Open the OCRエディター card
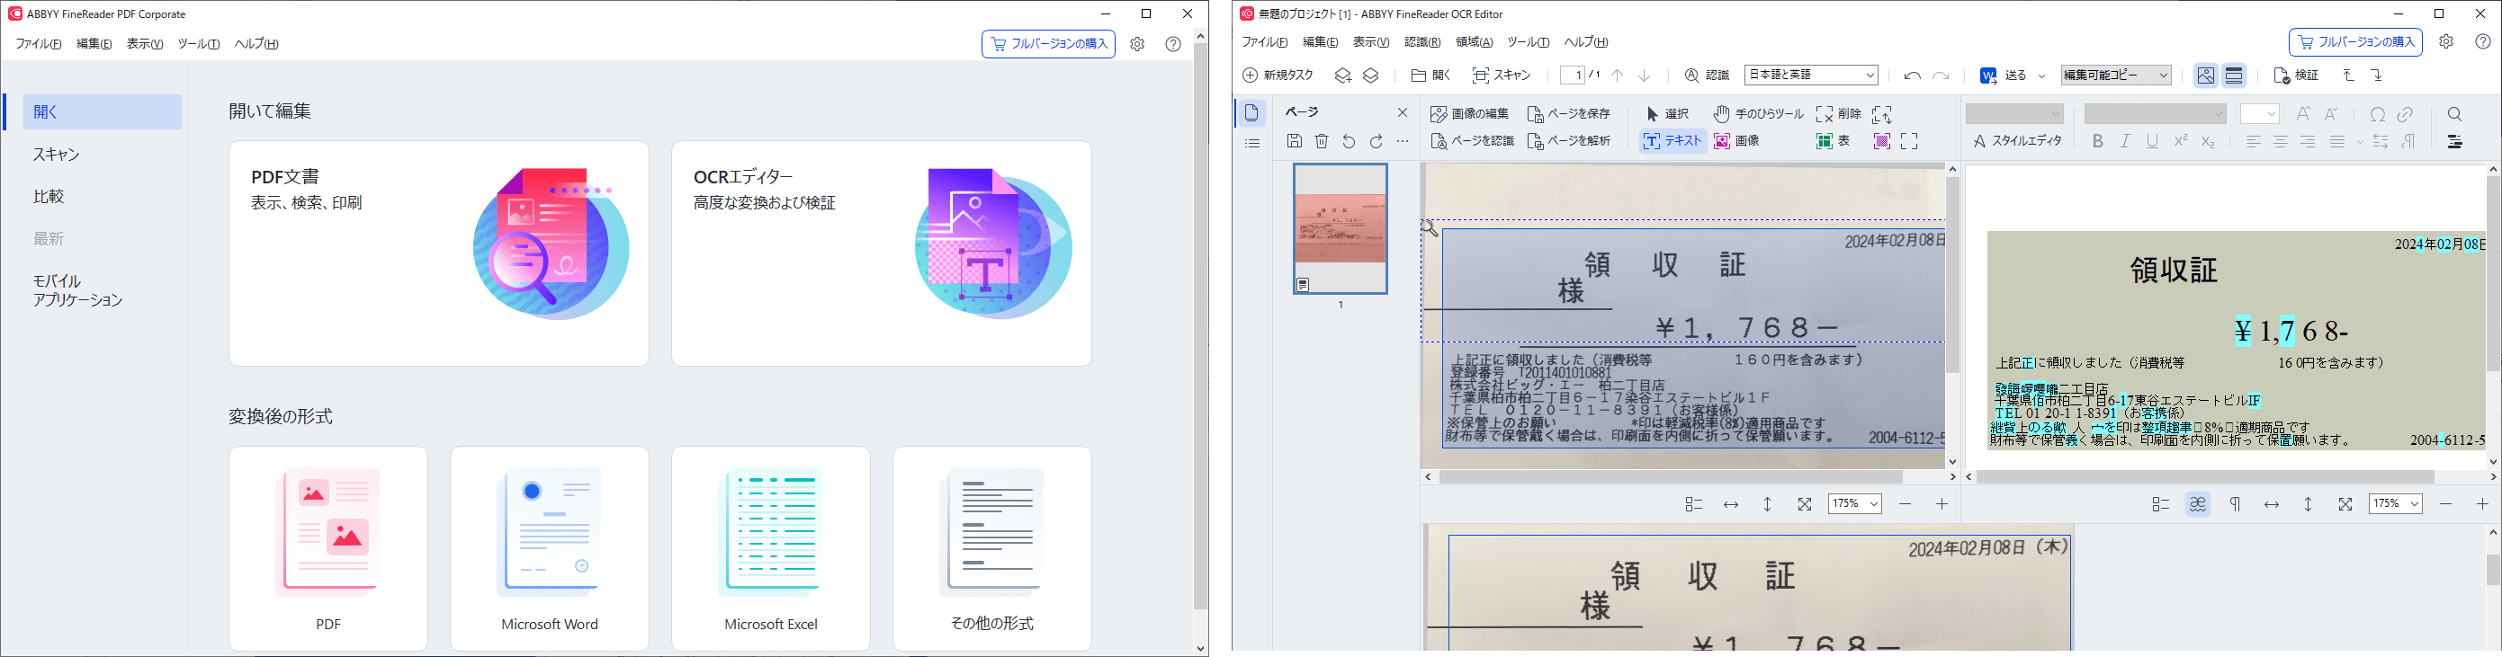The height and width of the screenshot is (657, 2502). point(881,253)
